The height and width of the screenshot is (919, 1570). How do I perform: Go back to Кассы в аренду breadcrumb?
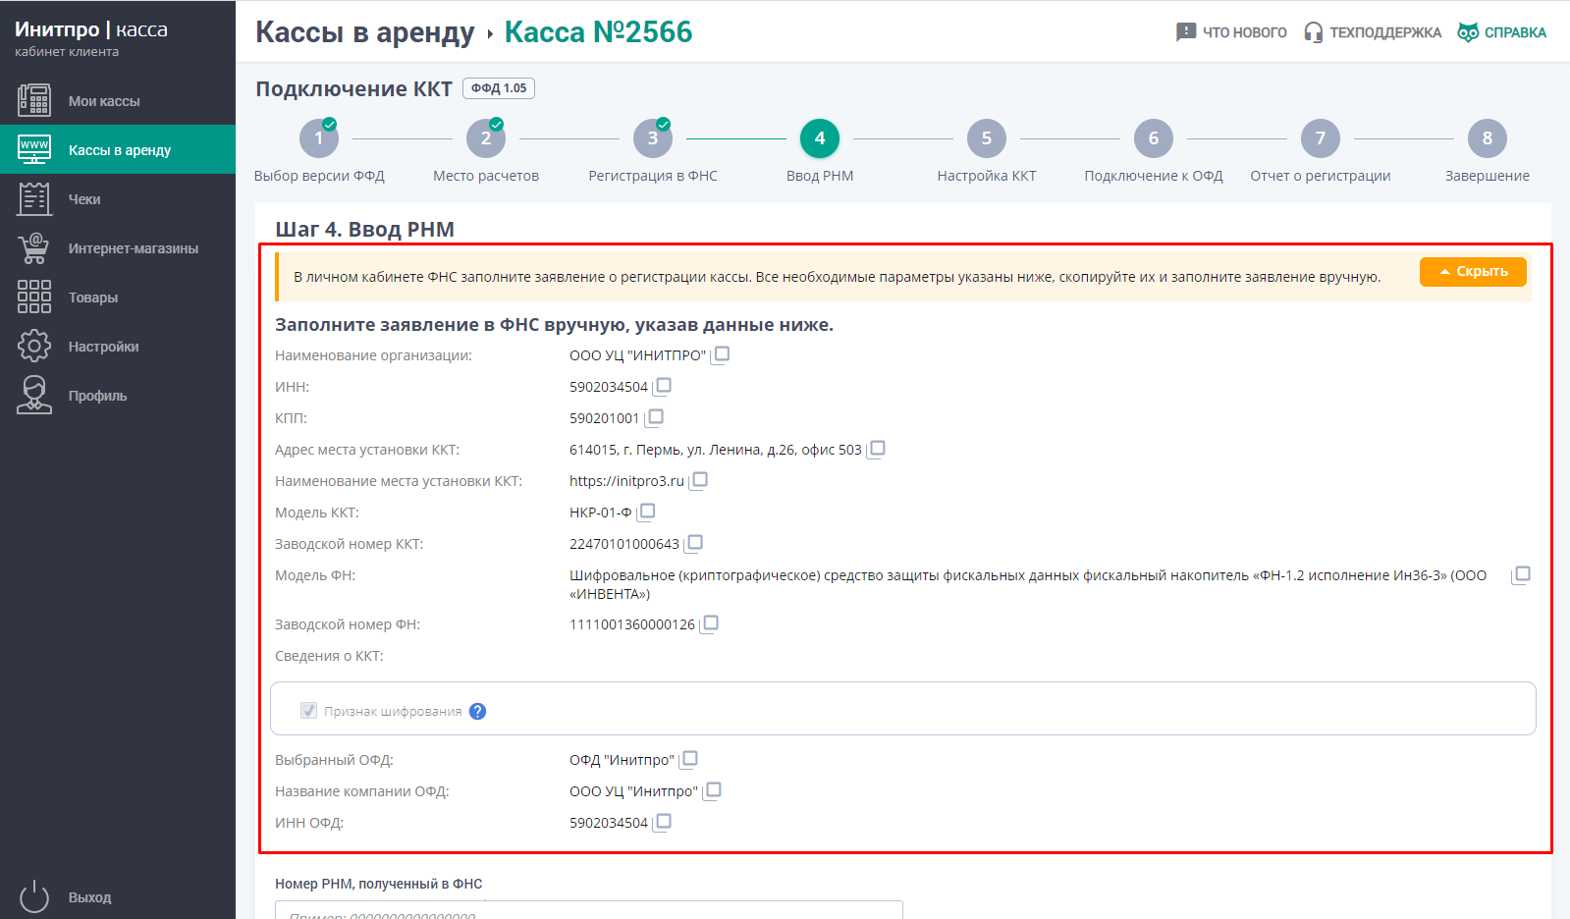click(365, 32)
